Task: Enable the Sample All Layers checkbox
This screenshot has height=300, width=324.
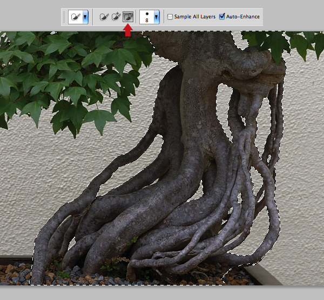Action: point(171,17)
